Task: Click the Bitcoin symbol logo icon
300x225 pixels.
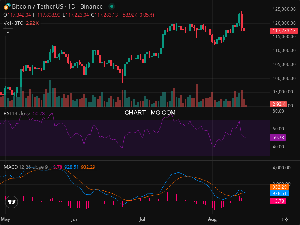Action: click(7, 6)
